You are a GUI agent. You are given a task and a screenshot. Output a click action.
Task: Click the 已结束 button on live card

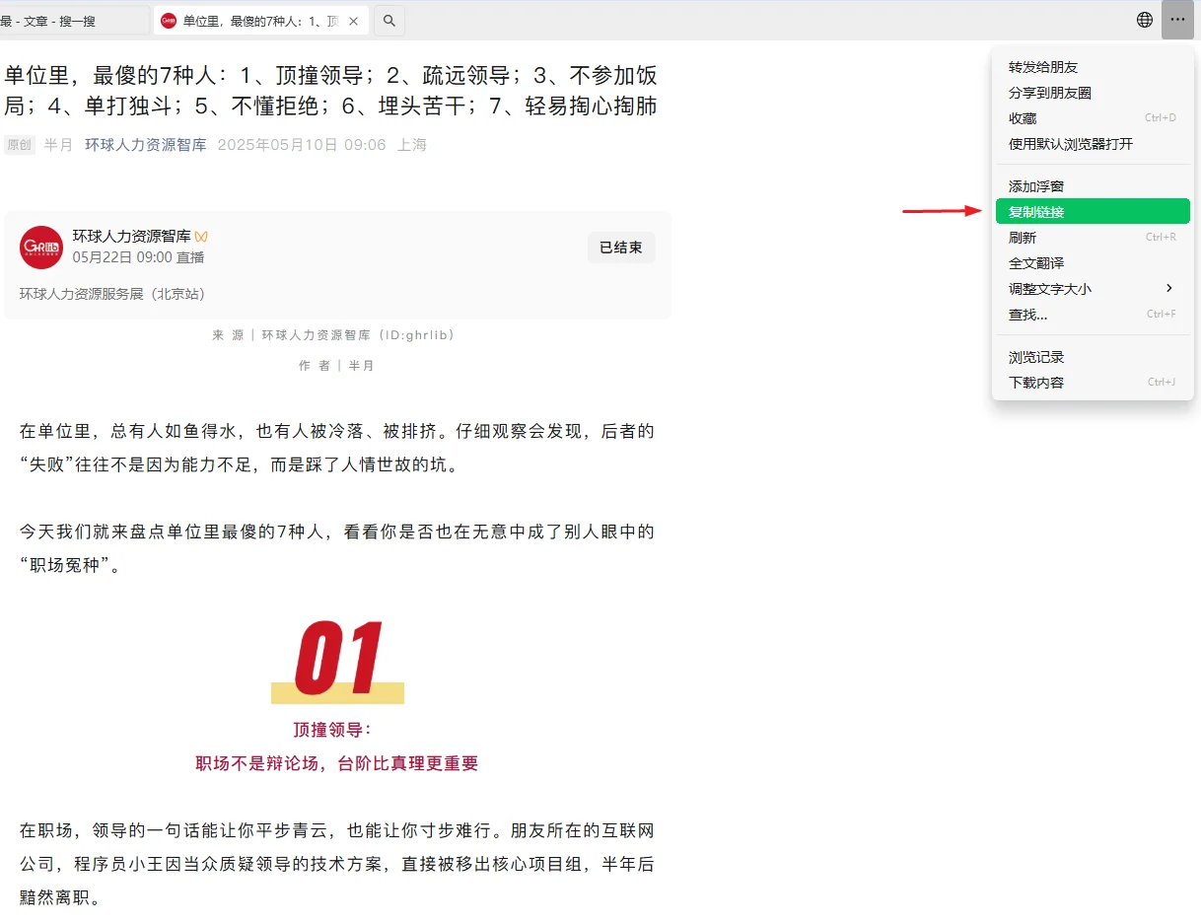(x=620, y=248)
